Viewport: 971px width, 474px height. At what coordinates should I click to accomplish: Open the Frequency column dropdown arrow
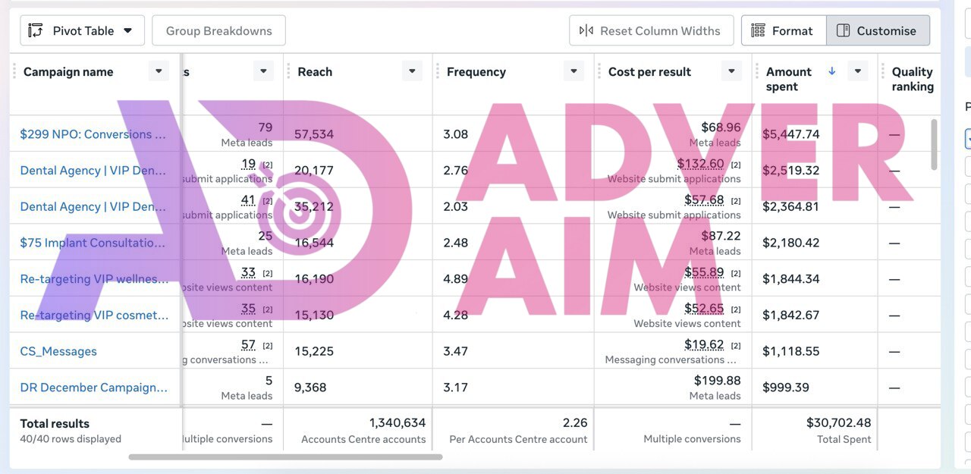point(573,71)
